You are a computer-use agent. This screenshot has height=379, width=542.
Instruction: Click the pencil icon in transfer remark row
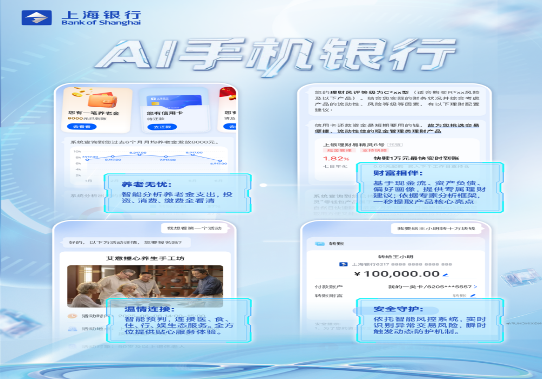click(473, 296)
